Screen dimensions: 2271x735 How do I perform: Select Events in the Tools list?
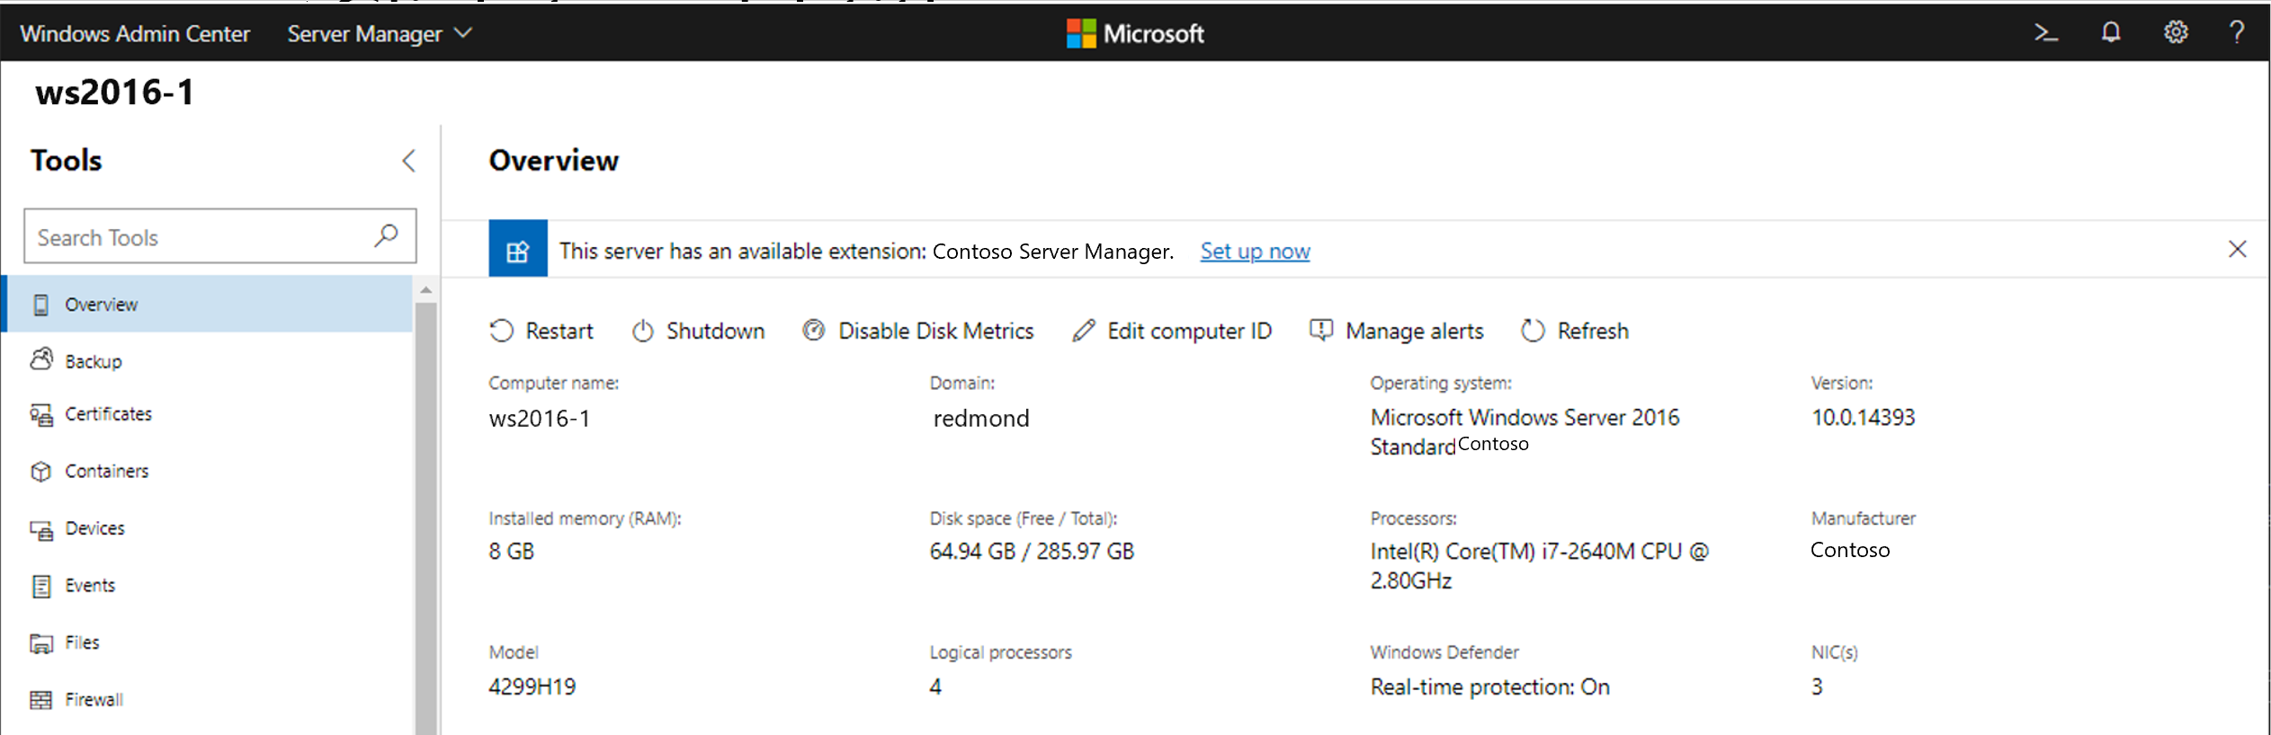[x=208, y=586]
